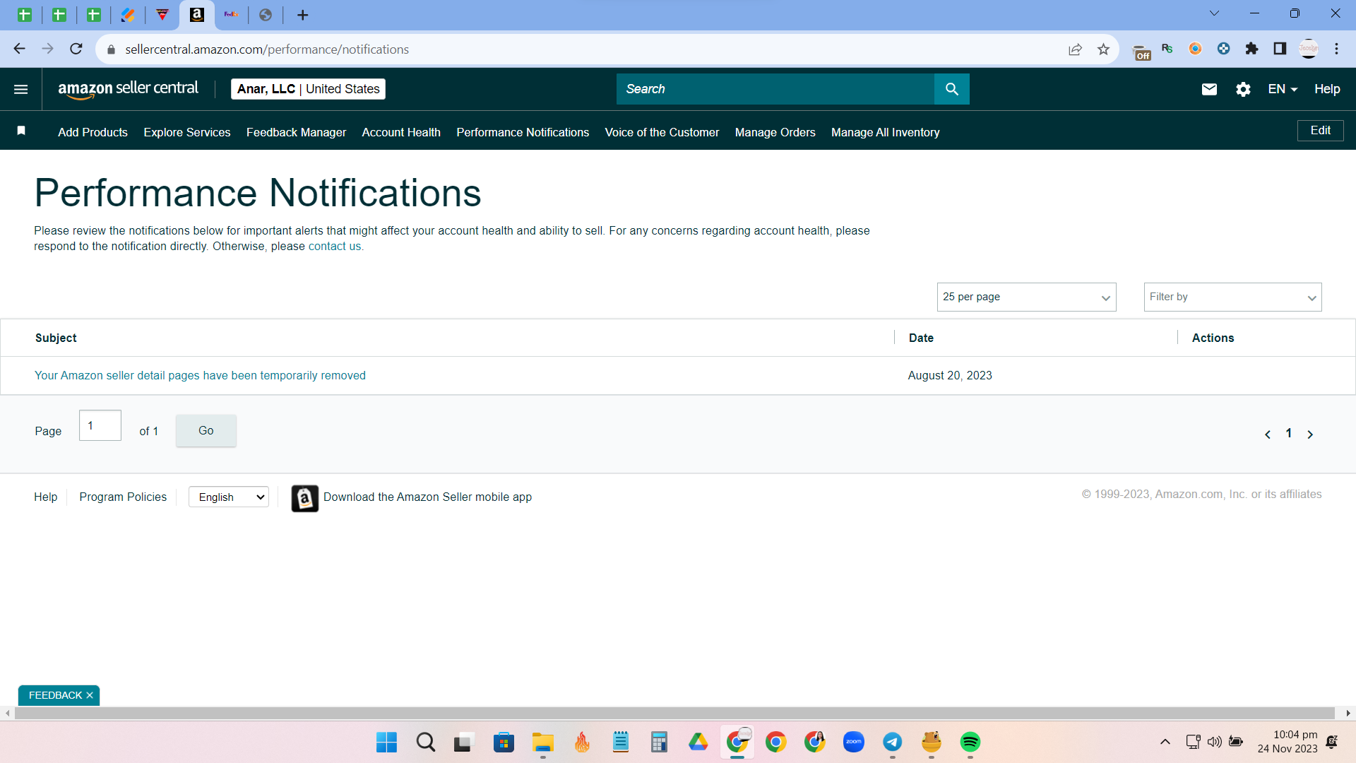
Task: Open Explore Services in the navigation bar
Action: point(187,132)
